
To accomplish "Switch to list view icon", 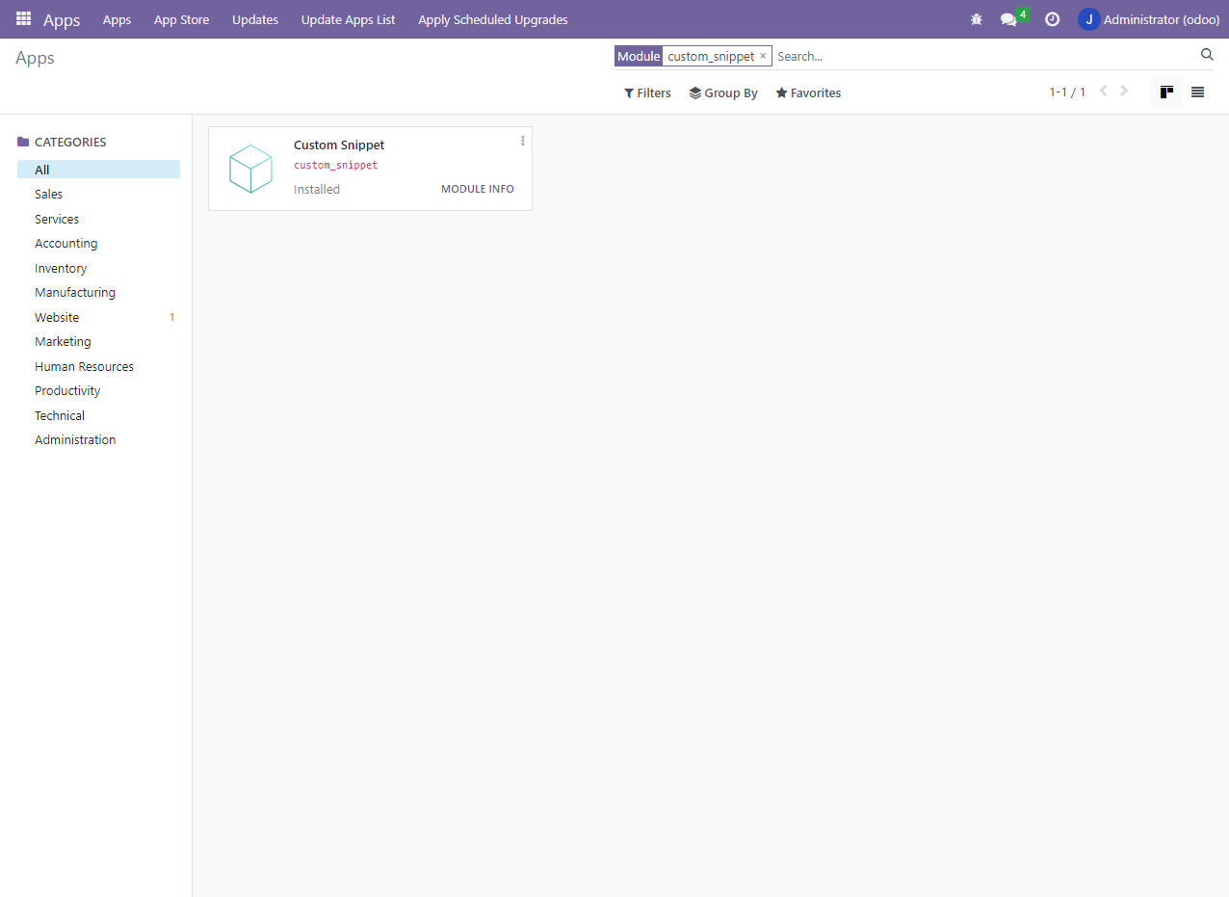I will point(1197,92).
